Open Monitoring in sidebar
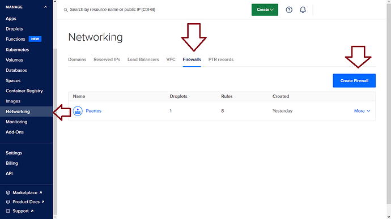The height and width of the screenshot is (219, 391). [16, 122]
